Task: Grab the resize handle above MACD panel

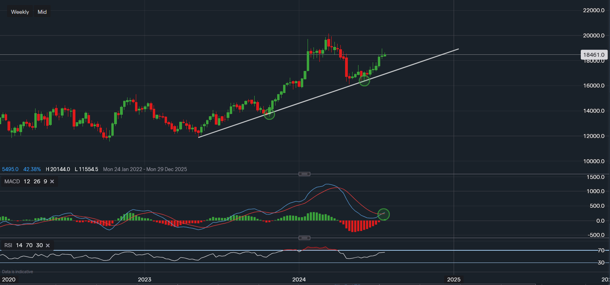Action: pyautogui.click(x=304, y=174)
